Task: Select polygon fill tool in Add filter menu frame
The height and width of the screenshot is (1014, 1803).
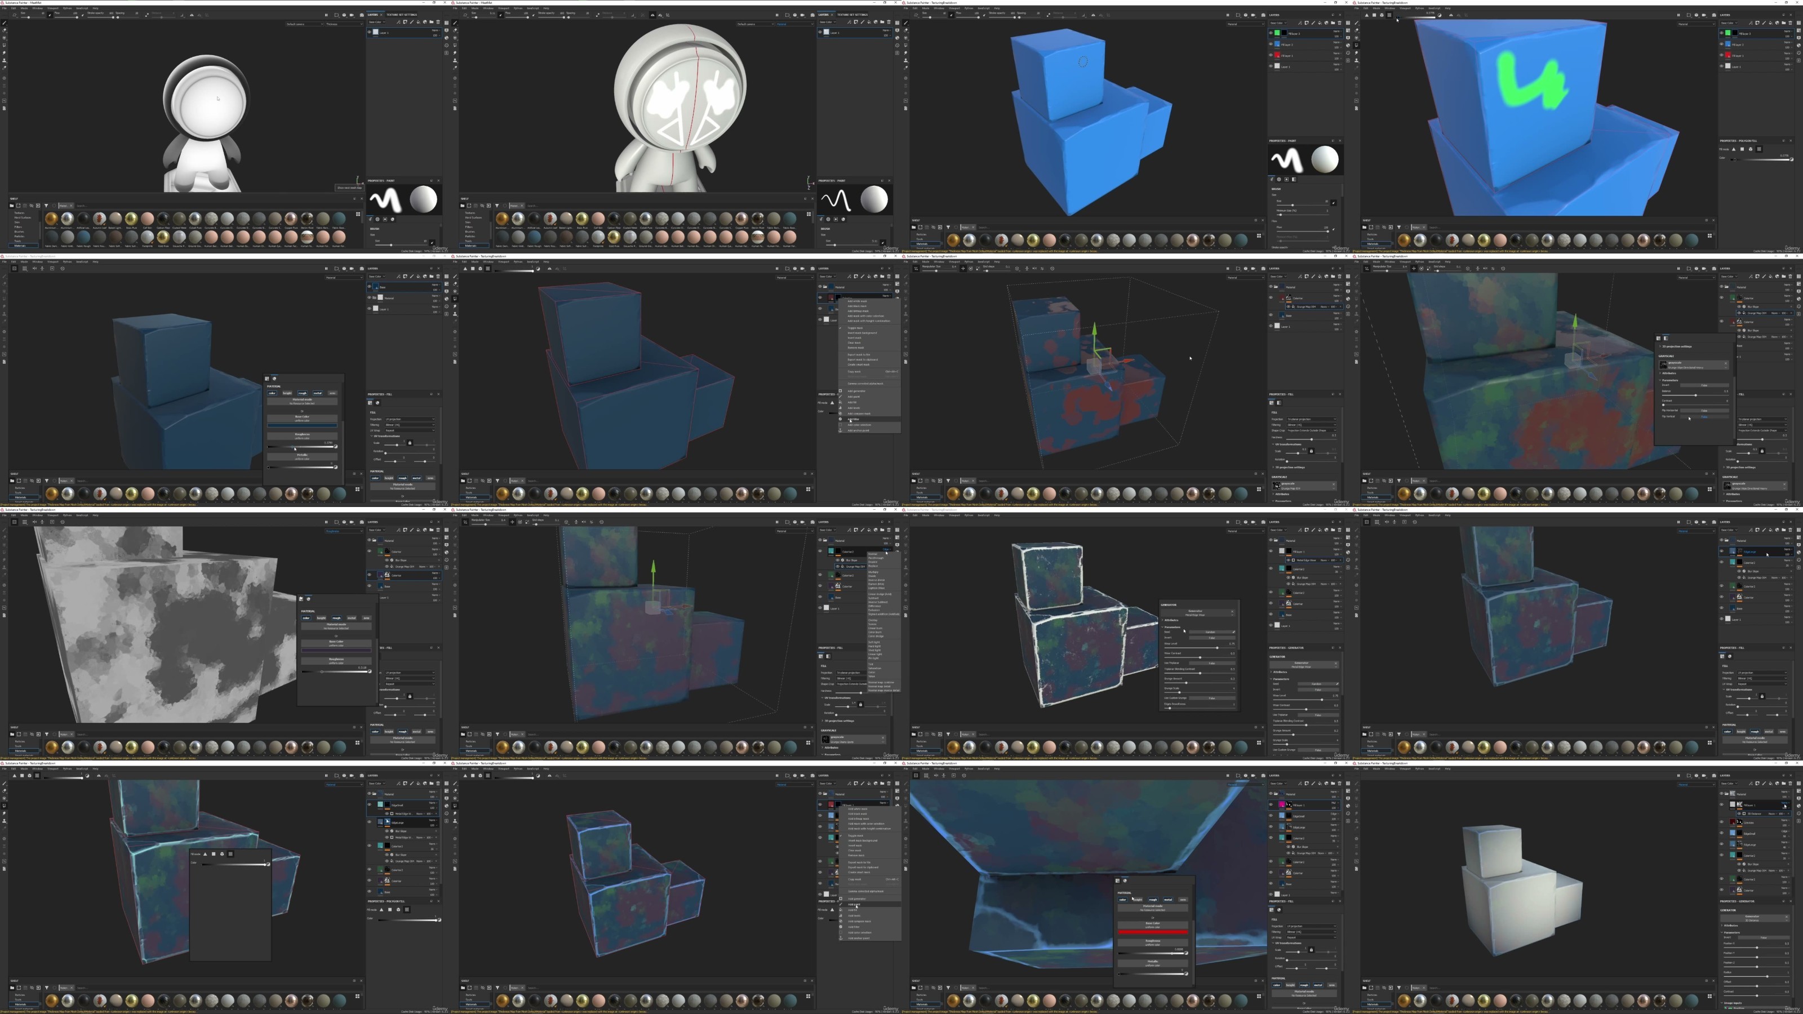Action: (x=455, y=299)
